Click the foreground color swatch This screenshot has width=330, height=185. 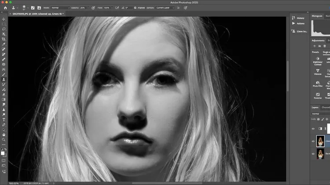(3, 152)
